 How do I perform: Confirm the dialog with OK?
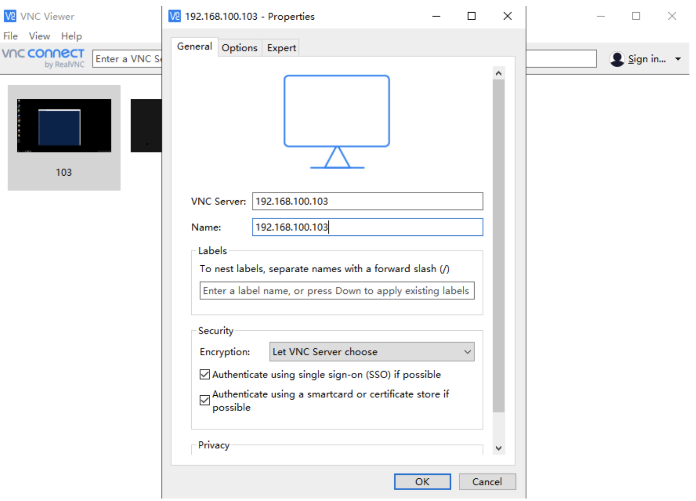click(x=422, y=482)
